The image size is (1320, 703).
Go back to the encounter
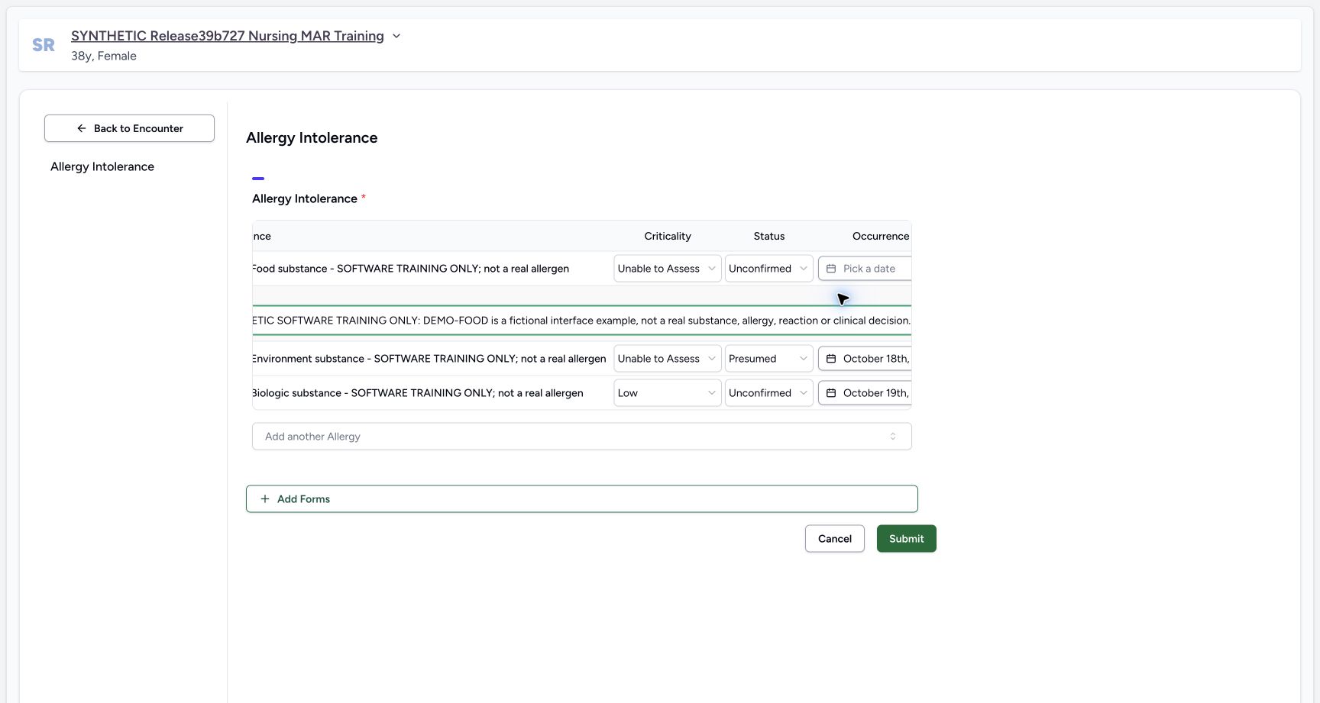click(x=129, y=128)
